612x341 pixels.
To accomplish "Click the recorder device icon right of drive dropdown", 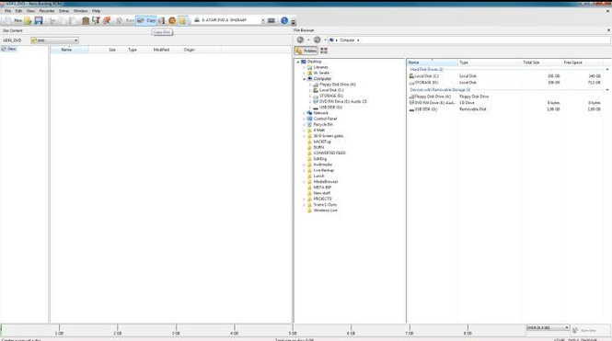I will tap(271, 20).
